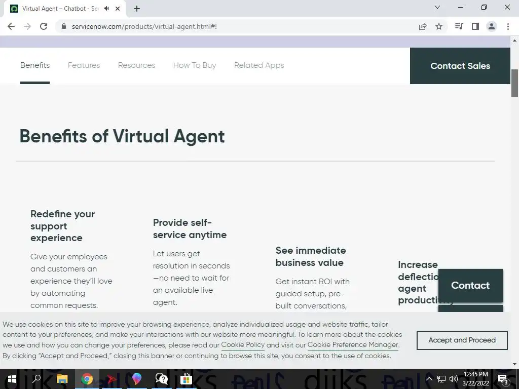Screen dimensions: 519x389
Task: Open Chrome three-dot menu
Action: pyautogui.click(x=508, y=26)
